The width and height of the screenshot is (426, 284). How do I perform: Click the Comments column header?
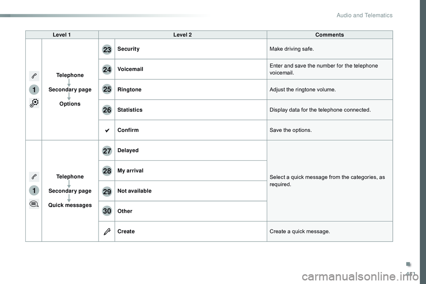(330, 35)
